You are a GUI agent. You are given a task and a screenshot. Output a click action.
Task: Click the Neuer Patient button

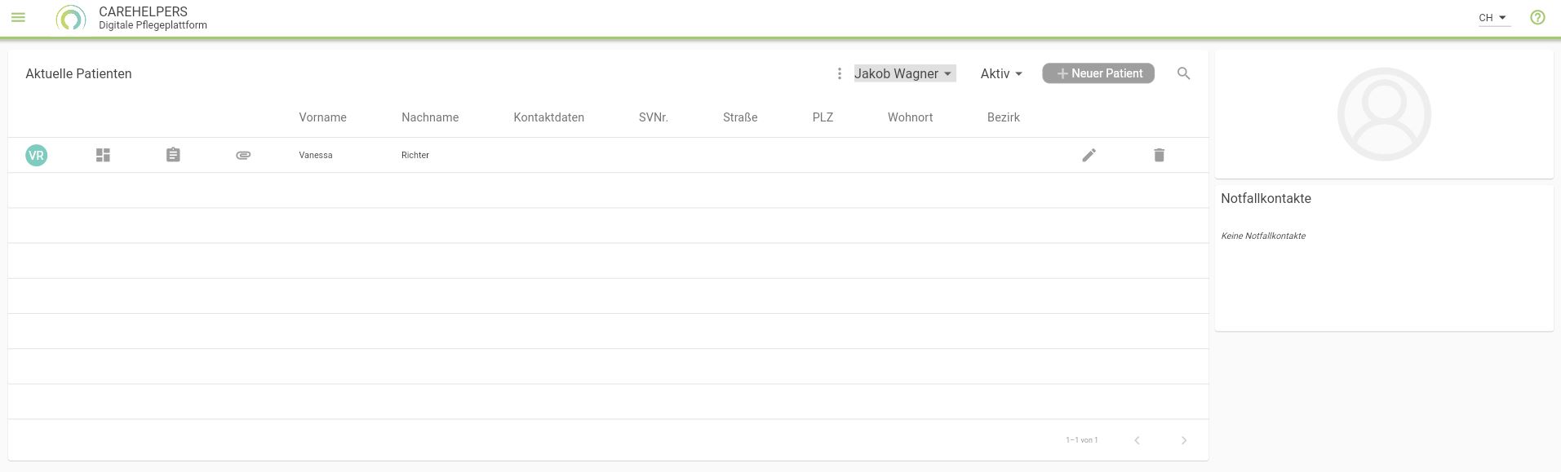pyautogui.click(x=1098, y=73)
